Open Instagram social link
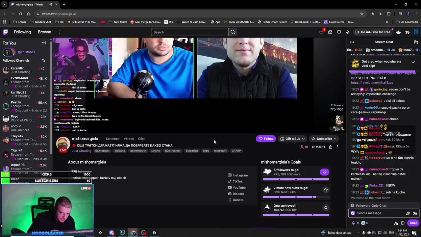421x237 pixels. 238,175
